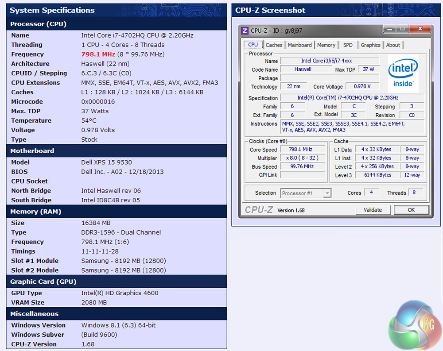443x351 pixels.
Task: Show the Graphics tab
Action: [370, 45]
